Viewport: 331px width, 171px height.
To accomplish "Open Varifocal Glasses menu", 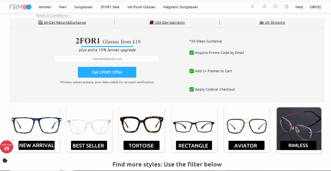I will [141, 7].
